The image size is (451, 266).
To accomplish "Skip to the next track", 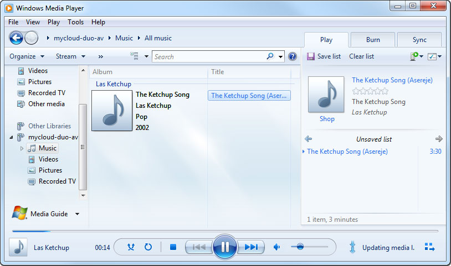I will pyautogui.click(x=251, y=247).
